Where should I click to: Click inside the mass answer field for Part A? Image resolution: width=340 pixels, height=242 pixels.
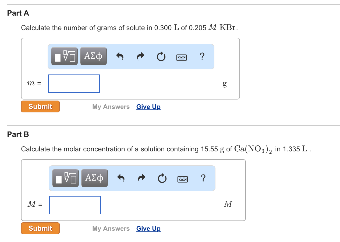coord(74,83)
